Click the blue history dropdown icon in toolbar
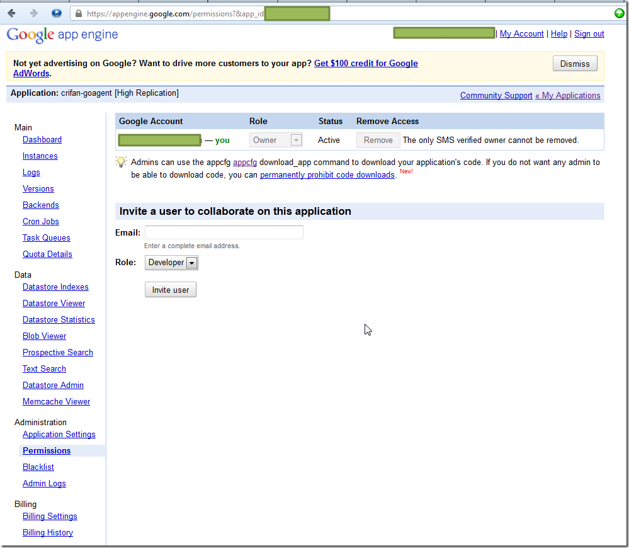 (x=57, y=13)
